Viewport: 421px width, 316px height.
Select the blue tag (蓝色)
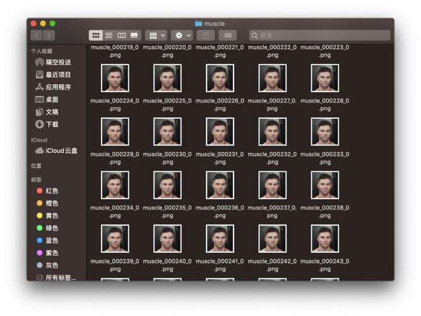(47, 240)
